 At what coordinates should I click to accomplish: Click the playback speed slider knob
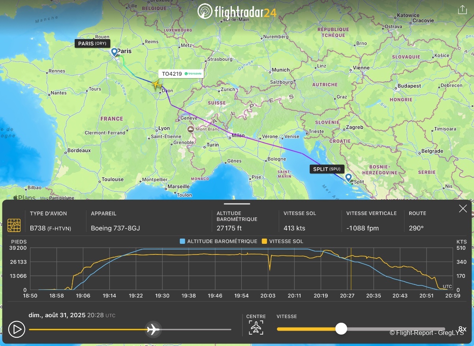point(341,329)
